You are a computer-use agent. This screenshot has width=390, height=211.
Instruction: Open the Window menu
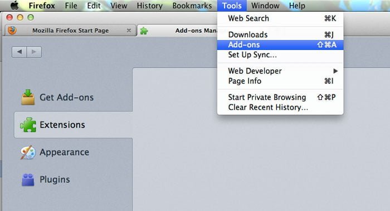(265, 6)
